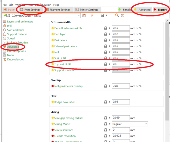Click lock icon for Slicing Mode

tap(105, 124)
